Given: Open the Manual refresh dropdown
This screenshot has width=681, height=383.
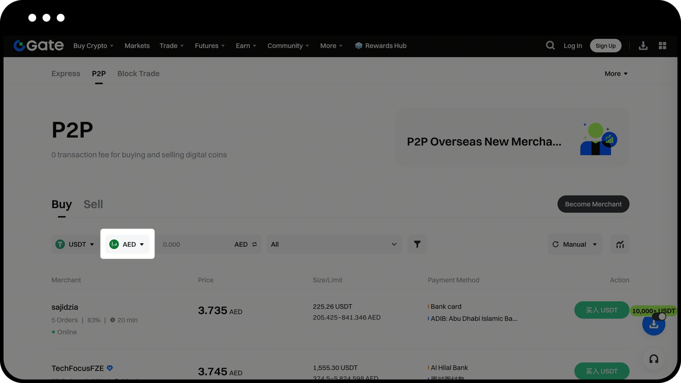Looking at the screenshot, I should 575,244.
